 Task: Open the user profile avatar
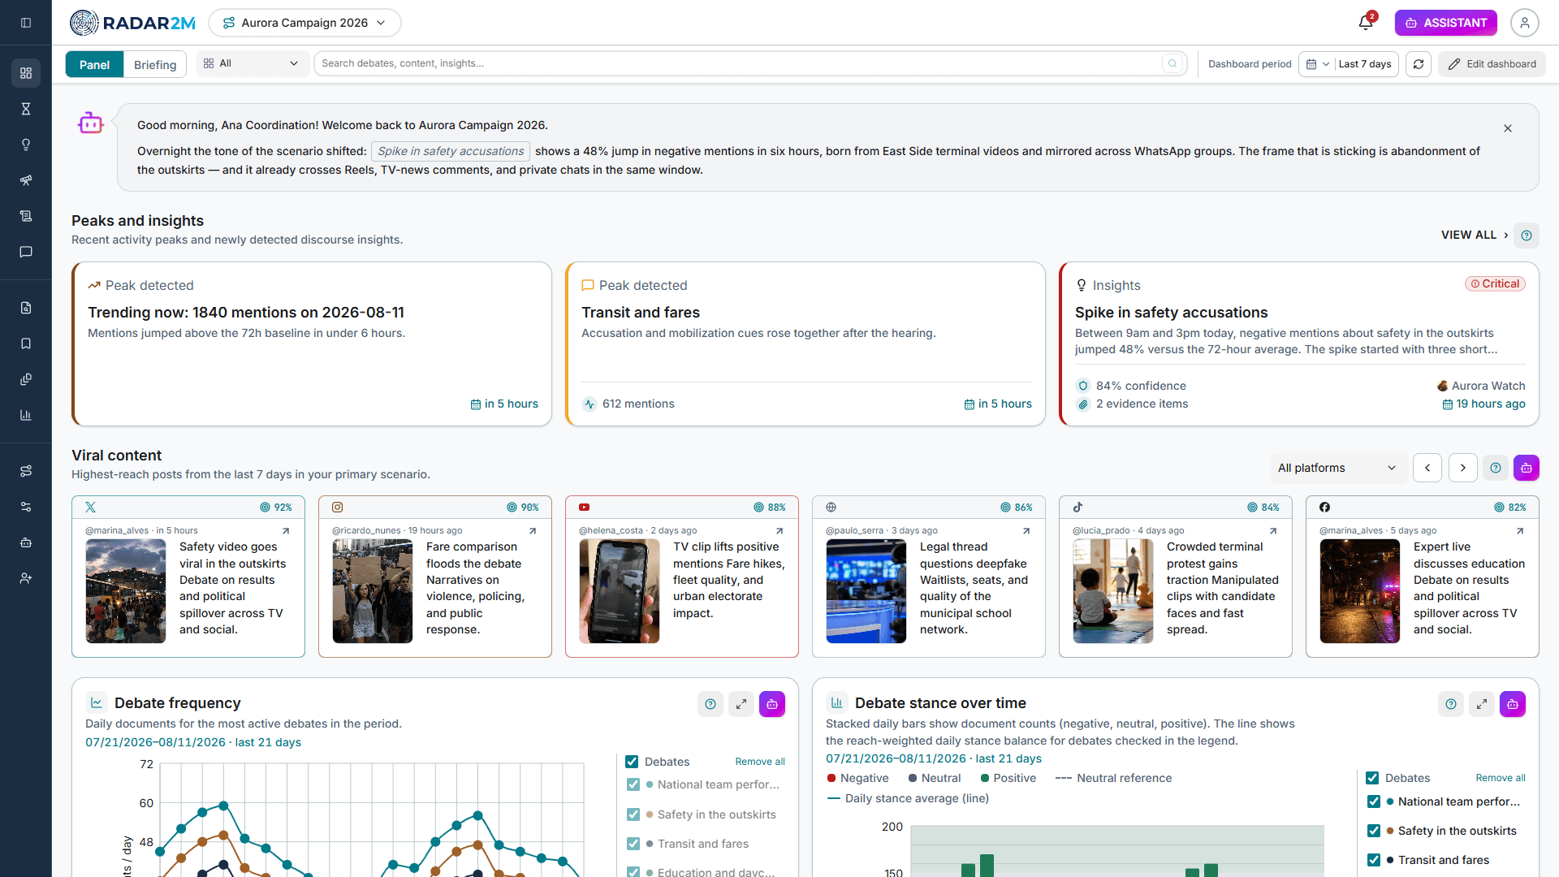click(x=1524, y=23)
